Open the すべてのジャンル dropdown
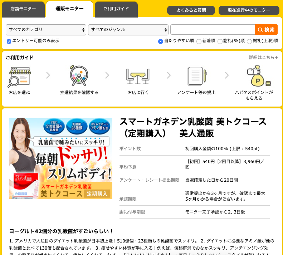This screenshot has width=283, height=255. click(128, 30)
